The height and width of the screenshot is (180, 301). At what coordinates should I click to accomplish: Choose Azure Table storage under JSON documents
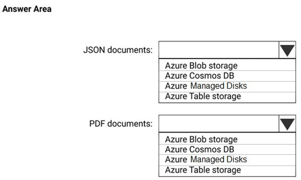point(227,97)
